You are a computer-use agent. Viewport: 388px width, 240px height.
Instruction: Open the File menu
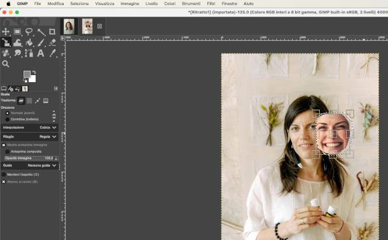tap(38, 4)
